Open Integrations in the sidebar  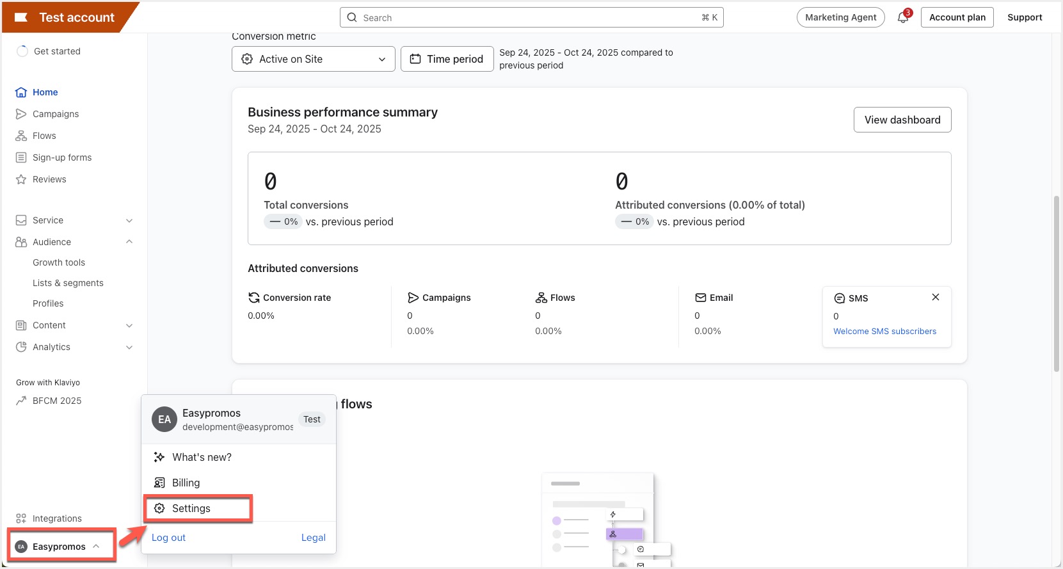click(x=57, y=518)
